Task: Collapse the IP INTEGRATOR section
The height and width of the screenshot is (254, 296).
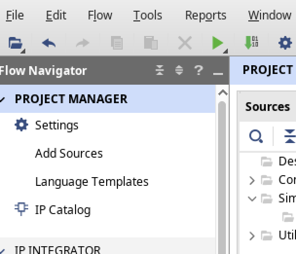Action: point(3,250)
